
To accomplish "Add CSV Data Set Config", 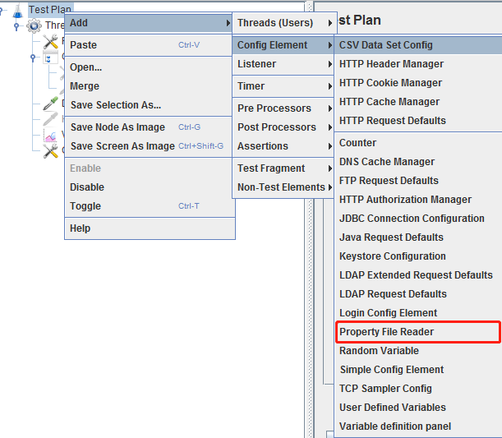I will pos(418,45).
